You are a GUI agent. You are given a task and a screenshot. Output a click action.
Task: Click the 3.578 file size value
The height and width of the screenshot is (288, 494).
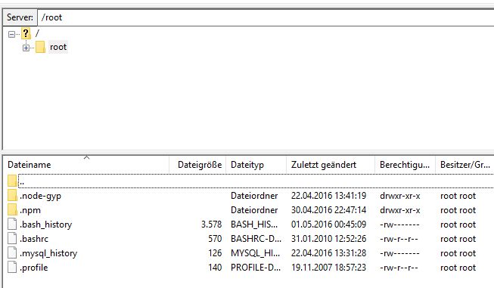[x=211, y=225]
